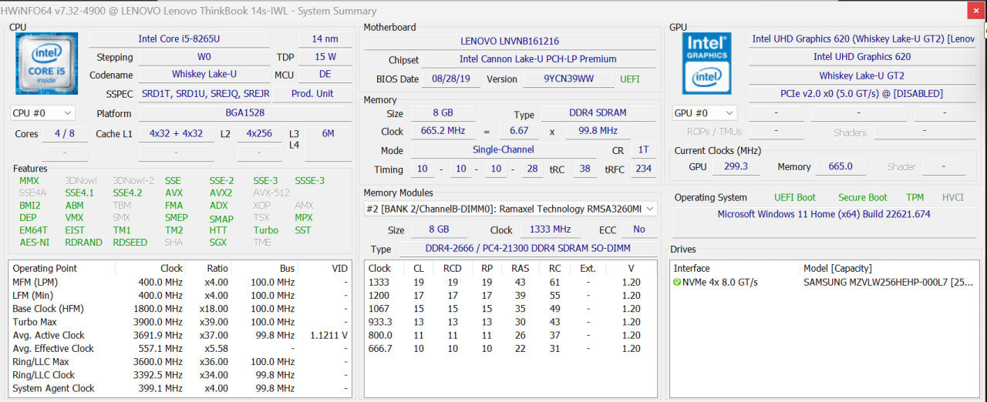
Task: Click the Secure Boot status label
Action: click(862, 197)
